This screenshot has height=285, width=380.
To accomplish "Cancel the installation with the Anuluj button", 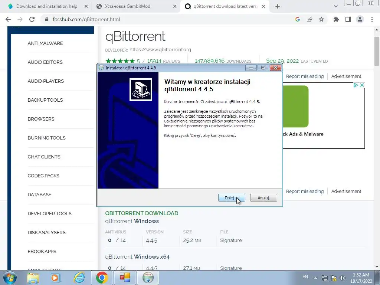I will point(263,198).
